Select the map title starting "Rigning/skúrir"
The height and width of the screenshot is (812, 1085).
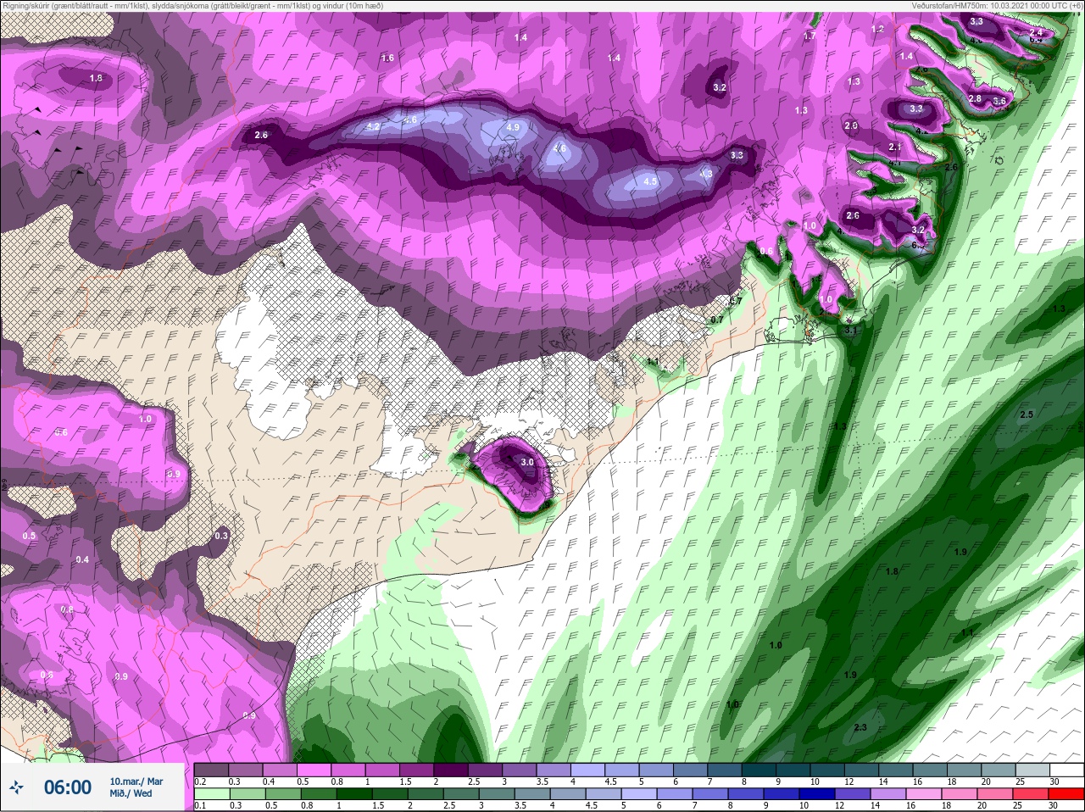pyautogui.click(x=193, y=5)
